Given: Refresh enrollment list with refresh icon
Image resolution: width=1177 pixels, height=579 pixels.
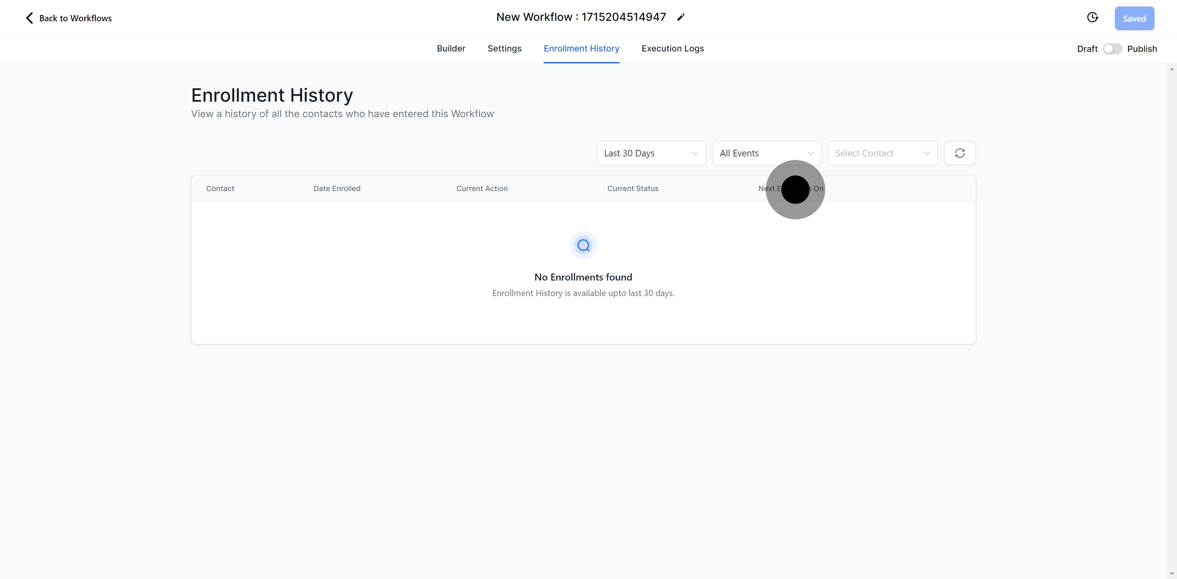Looking at the screenshot, I should click(960, 153).
